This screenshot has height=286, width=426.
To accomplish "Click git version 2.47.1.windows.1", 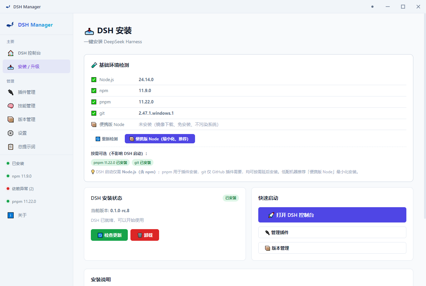I will pyautogui.click(x=156, y=113).
